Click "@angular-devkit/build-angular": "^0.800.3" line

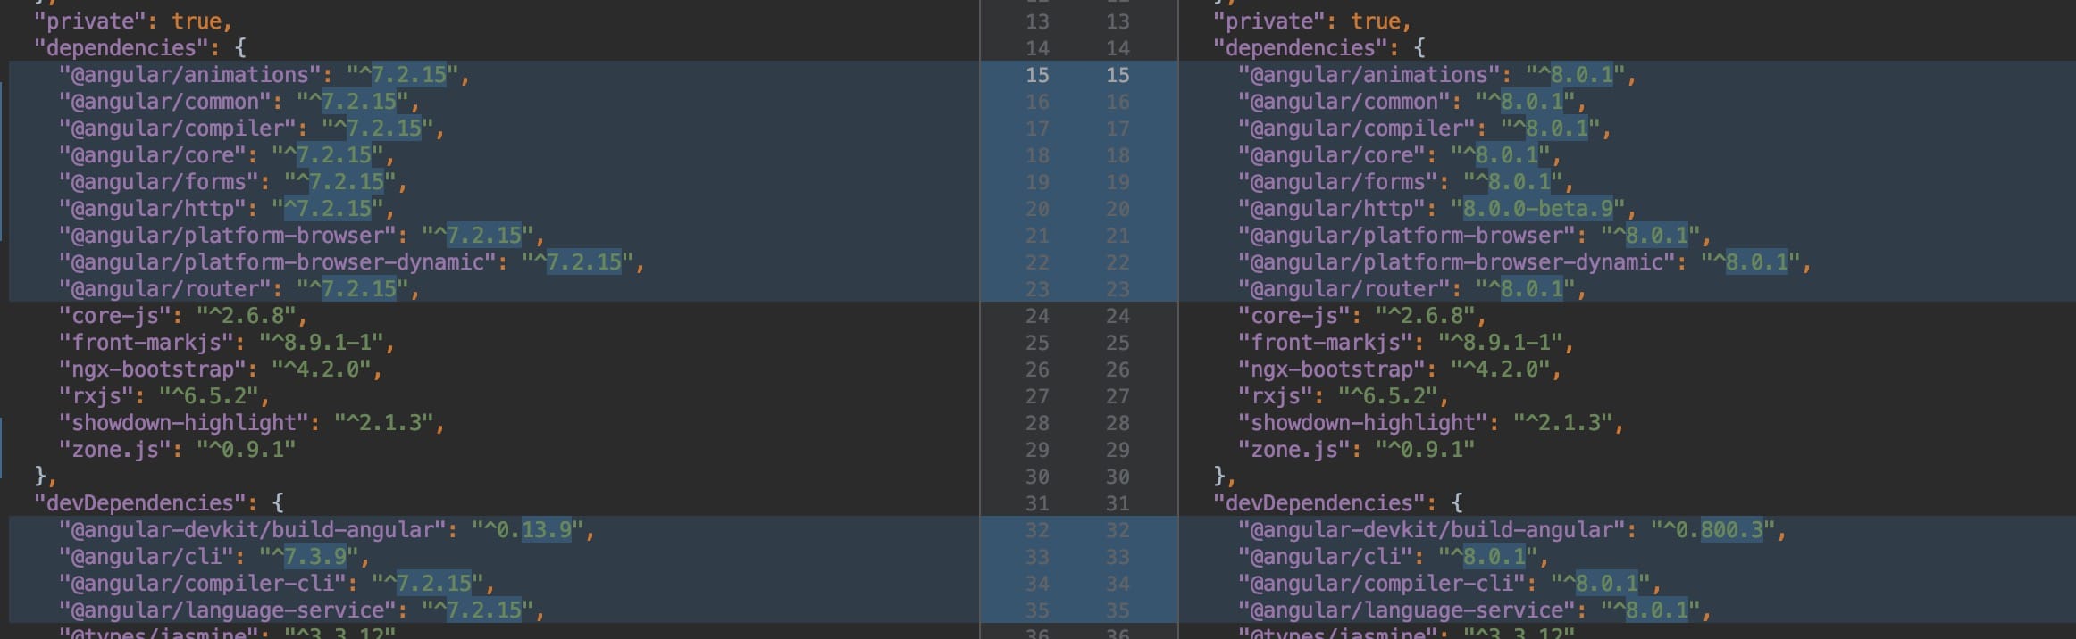pos(1512,530)
